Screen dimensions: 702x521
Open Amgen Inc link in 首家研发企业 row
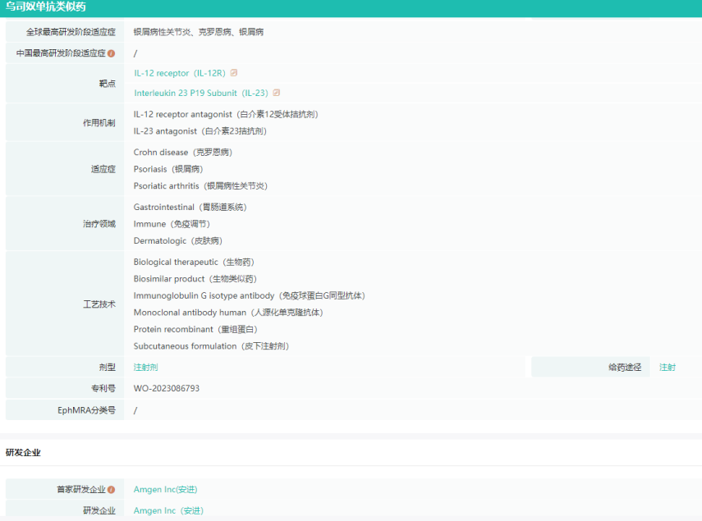(165, 490)
